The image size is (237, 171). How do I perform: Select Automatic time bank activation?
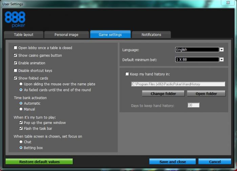pos(21,103)
